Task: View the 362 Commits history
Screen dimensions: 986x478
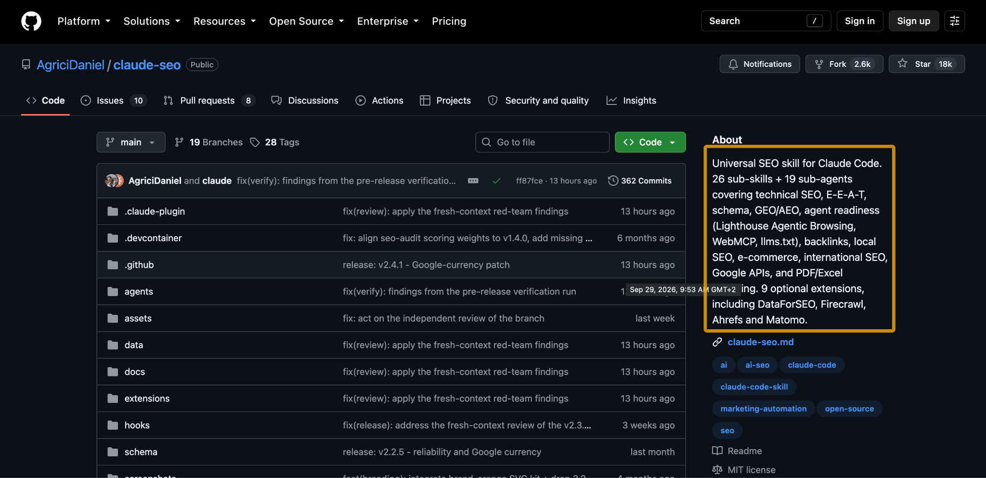Action: tap(640, 181)
